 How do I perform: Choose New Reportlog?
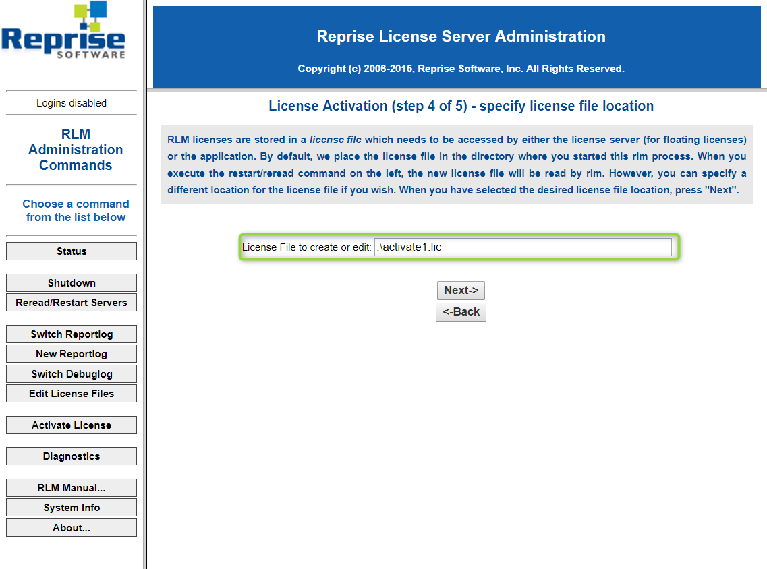click(x=72, y=354)
